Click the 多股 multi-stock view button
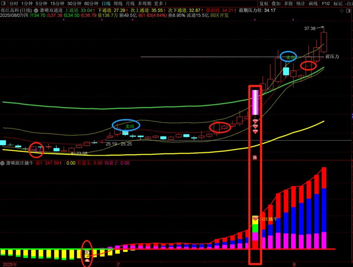Image resolution: width=353 pixels, height=267 pixels. (288, 3)
